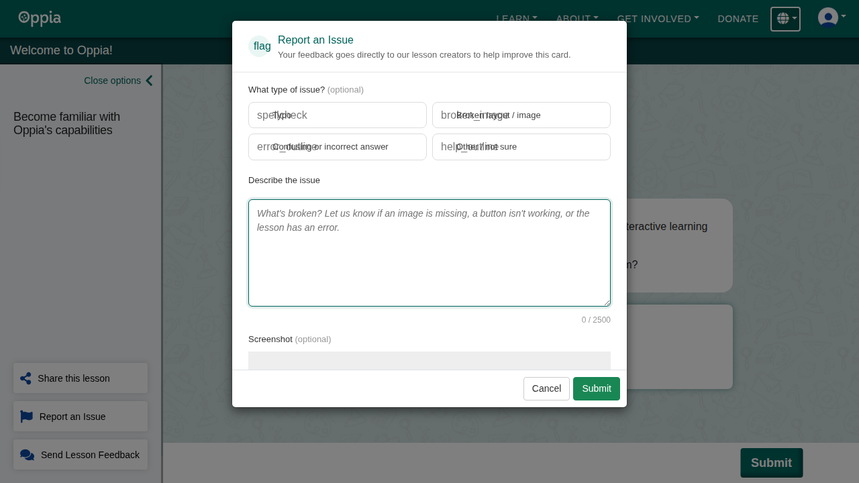This screenshot has width=859, height=483.
Task: Click 'Become familiar with Oppia's capabilities' text
Action: pyautogui.click(x=67, y=123)
